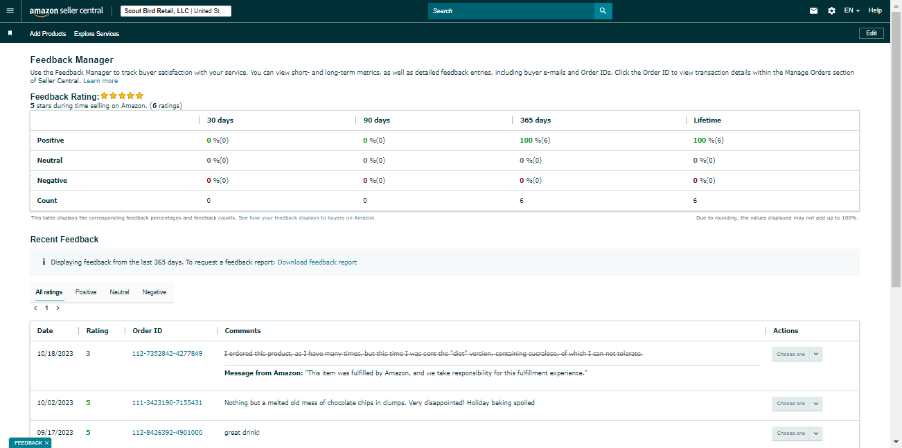Open the Scout Bird Retail account switcher
This screenshot has width=902, height=448.
pos(176,11)
